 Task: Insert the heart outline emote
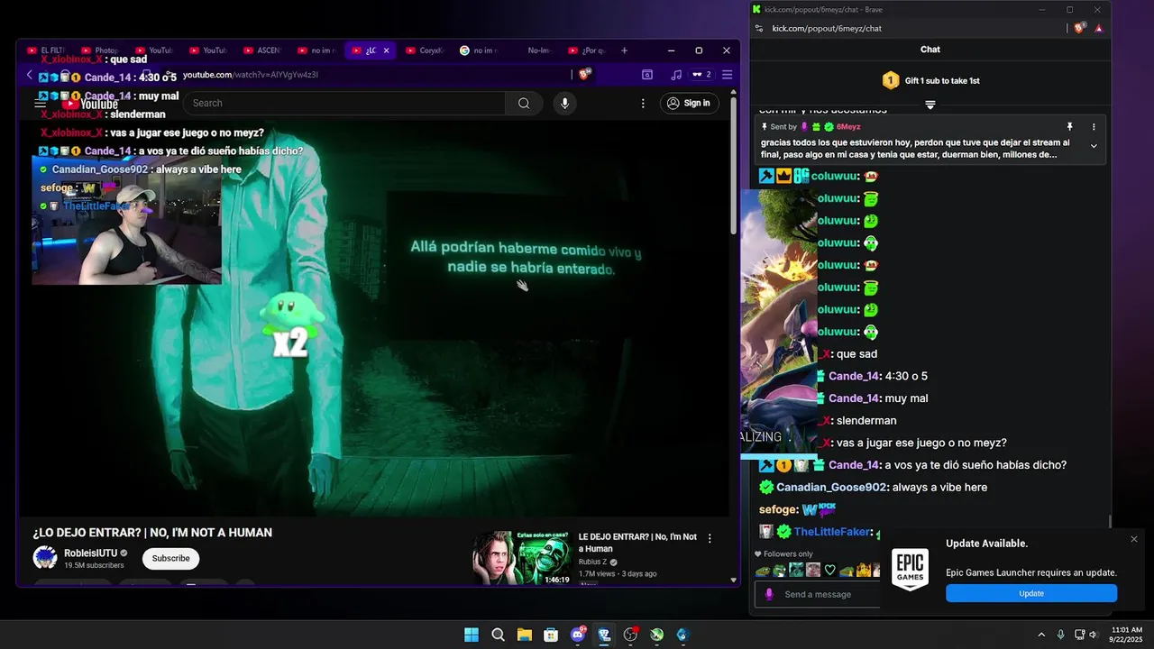[830, 570]
